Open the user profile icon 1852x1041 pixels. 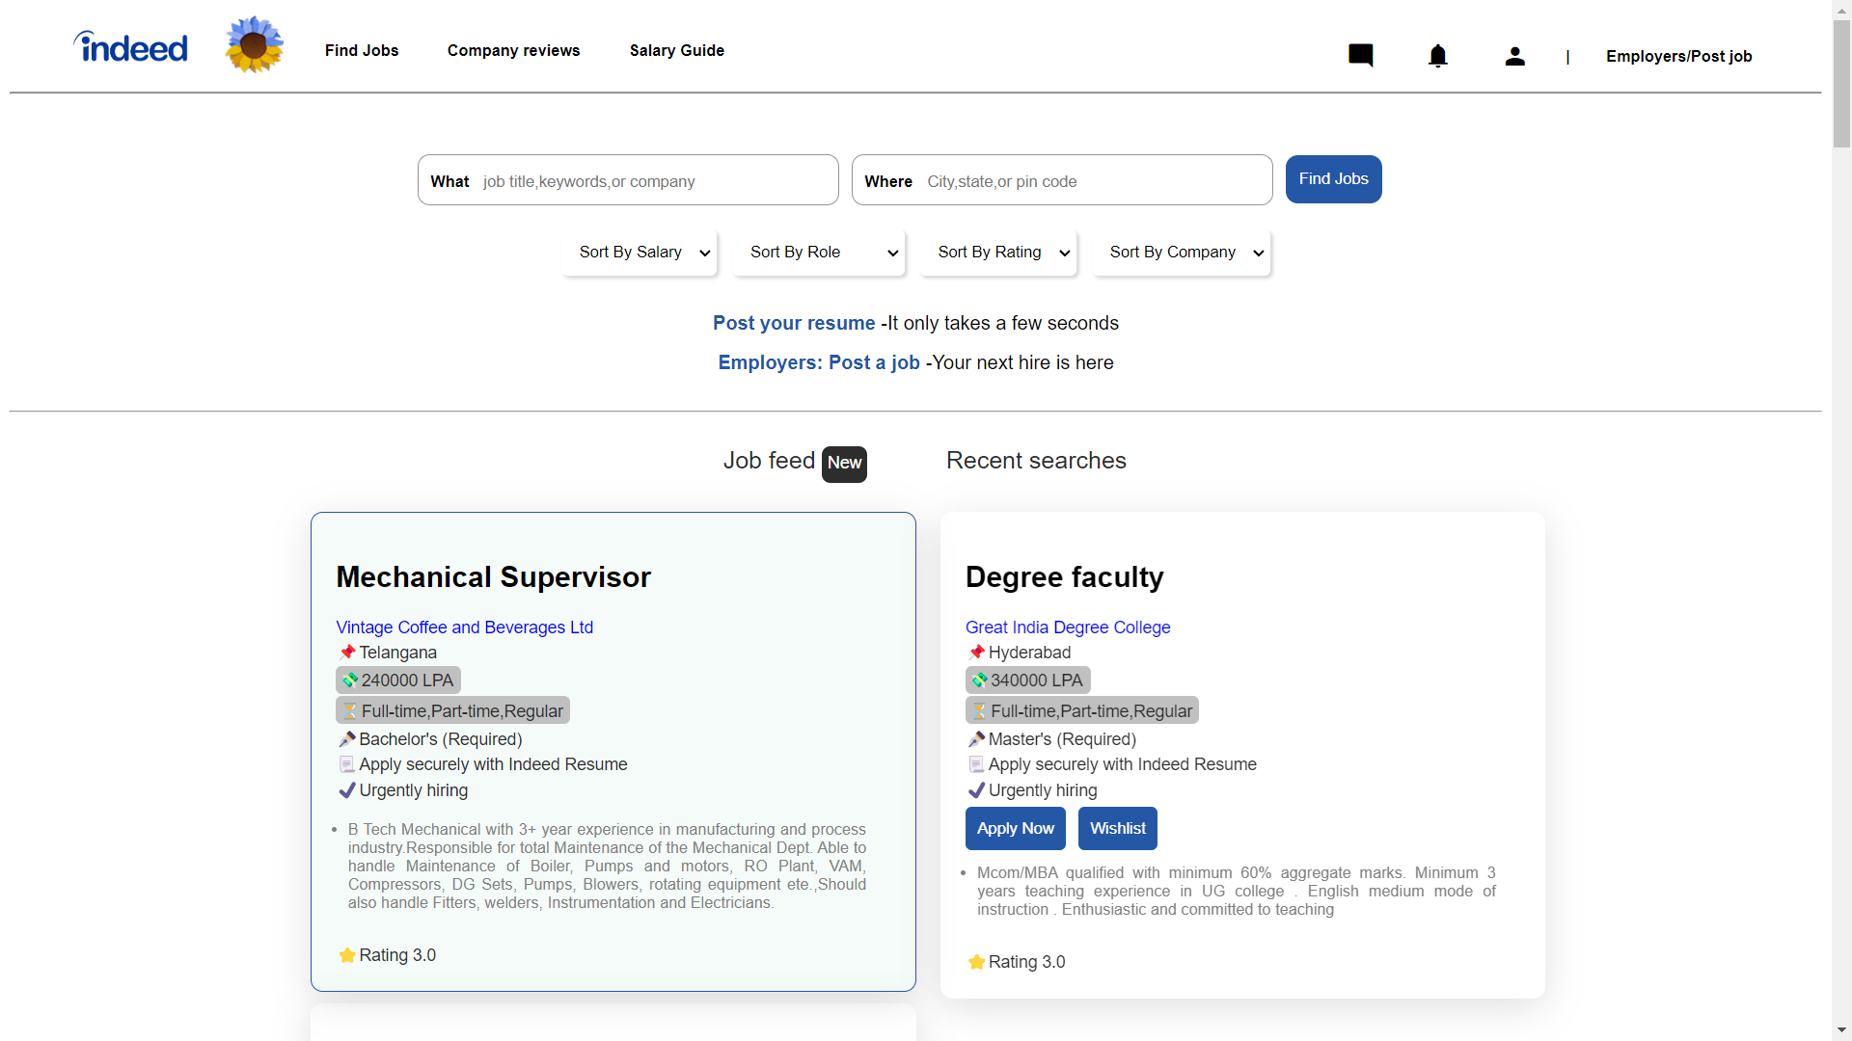[1515, 56]
